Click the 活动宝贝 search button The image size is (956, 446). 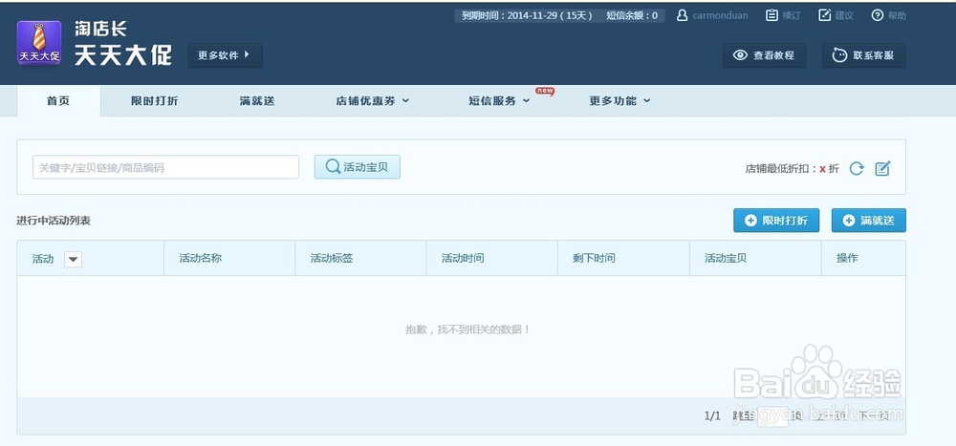(x=358, y=167)
